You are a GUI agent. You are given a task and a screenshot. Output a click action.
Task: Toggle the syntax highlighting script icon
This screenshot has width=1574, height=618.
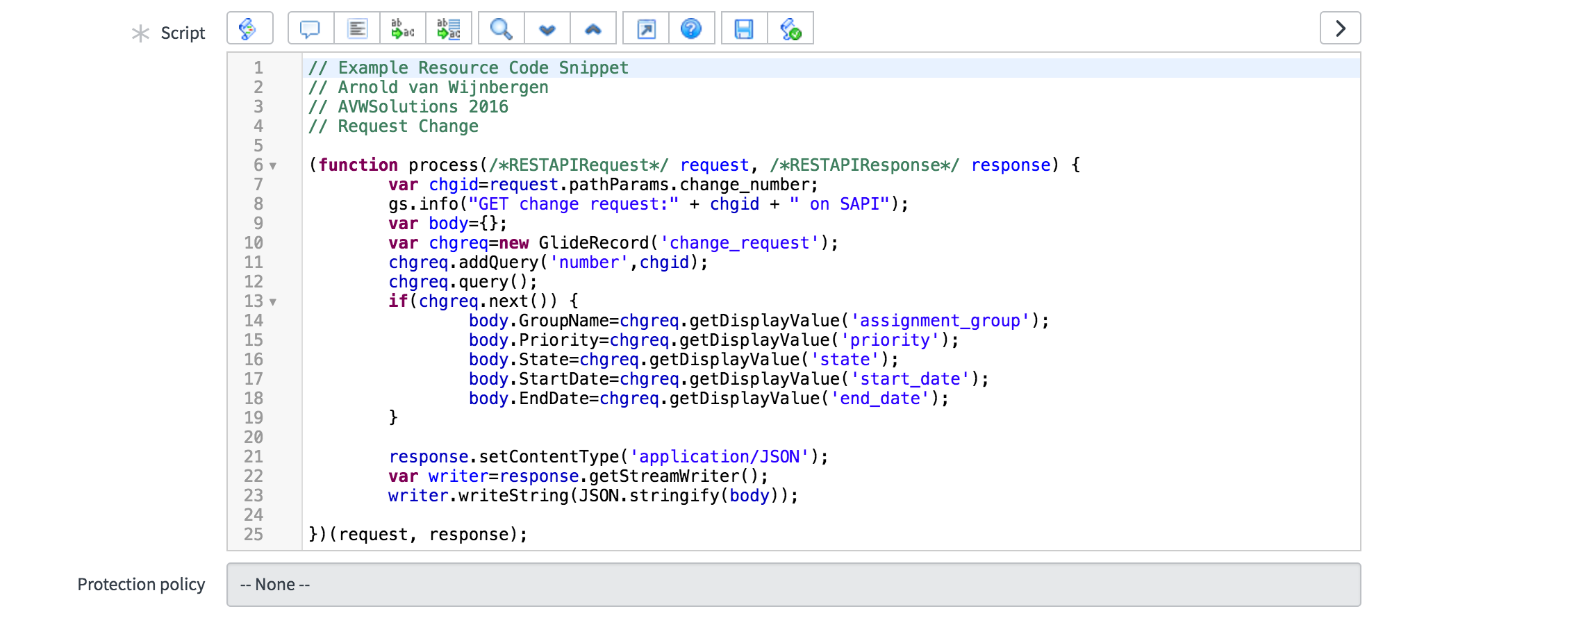click(x=249, y=28)
